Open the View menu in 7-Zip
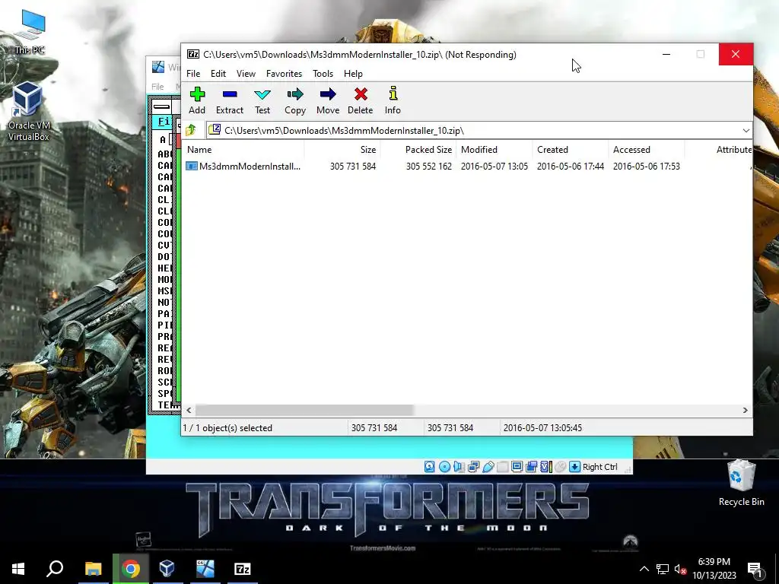 tap(246, 74)
